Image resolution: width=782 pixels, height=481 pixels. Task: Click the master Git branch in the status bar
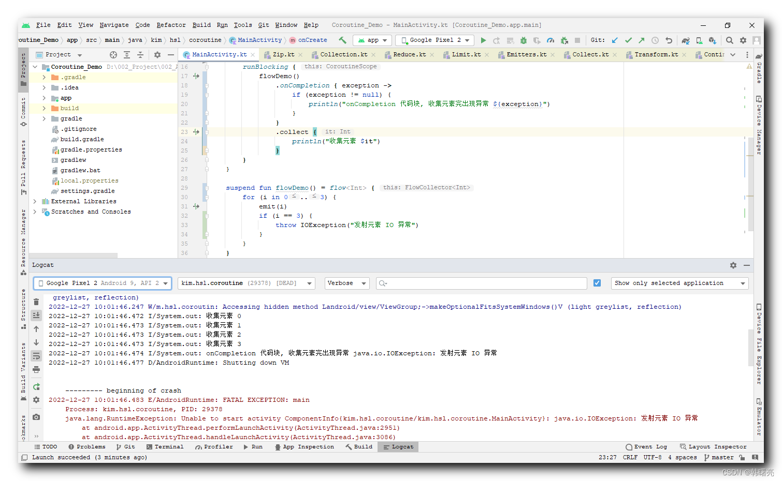[719, 458]
